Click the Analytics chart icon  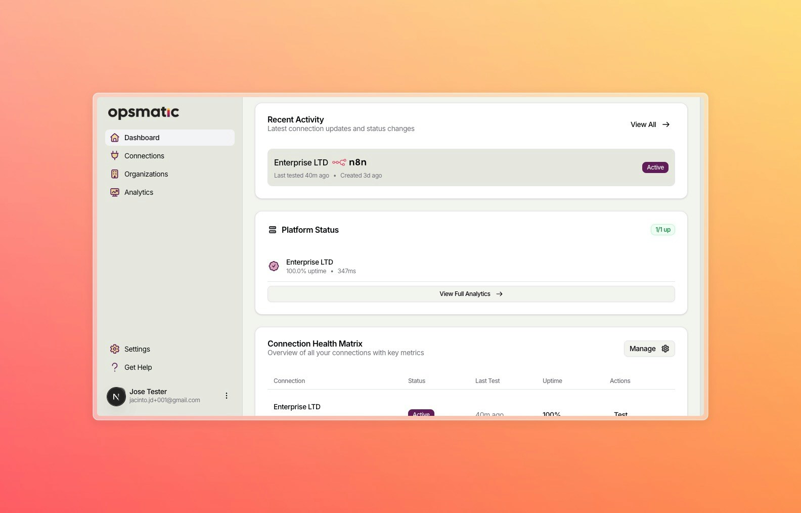[x=115, y=192]
